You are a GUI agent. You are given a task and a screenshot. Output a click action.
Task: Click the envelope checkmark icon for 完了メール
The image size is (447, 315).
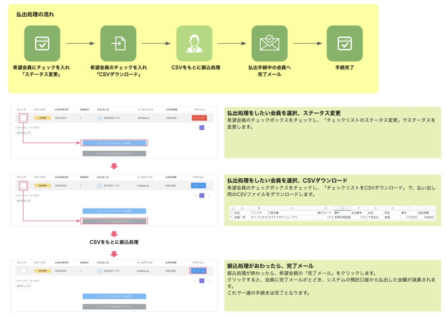coord(269,43)
